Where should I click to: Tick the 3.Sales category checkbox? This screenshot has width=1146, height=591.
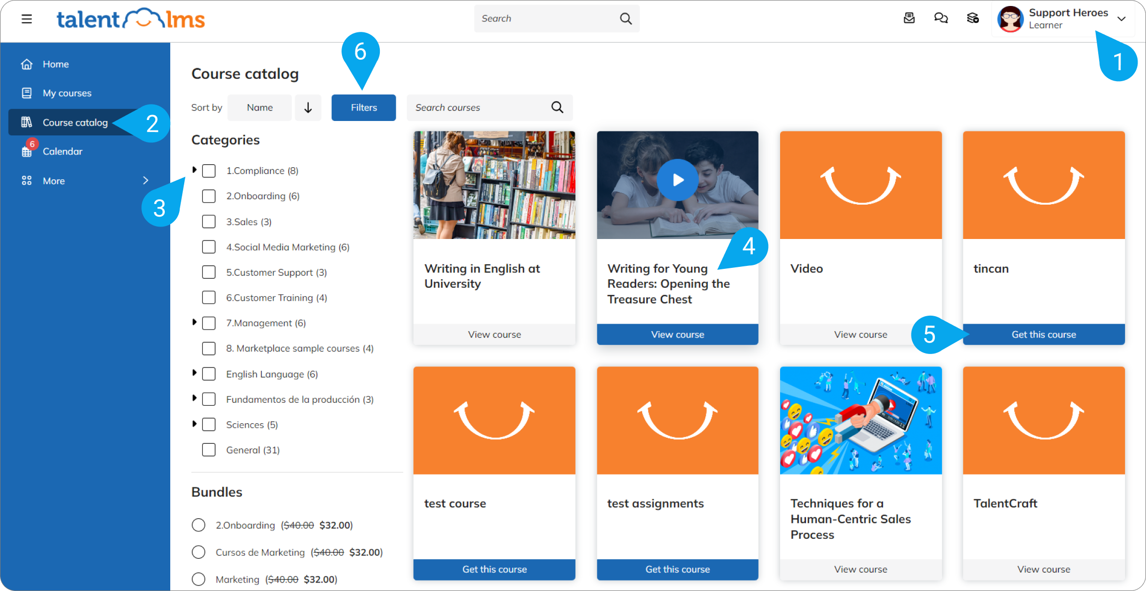tap(209, 222)
